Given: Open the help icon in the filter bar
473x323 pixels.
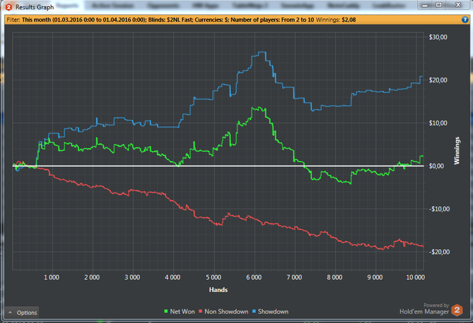Looking at the screenshot, I should (465, 20).
